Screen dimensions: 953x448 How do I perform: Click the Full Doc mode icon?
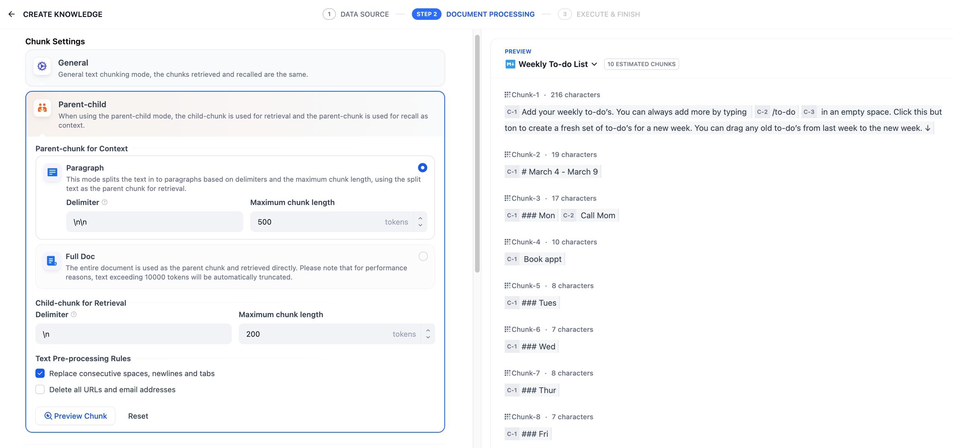click(x=52, y=261)
